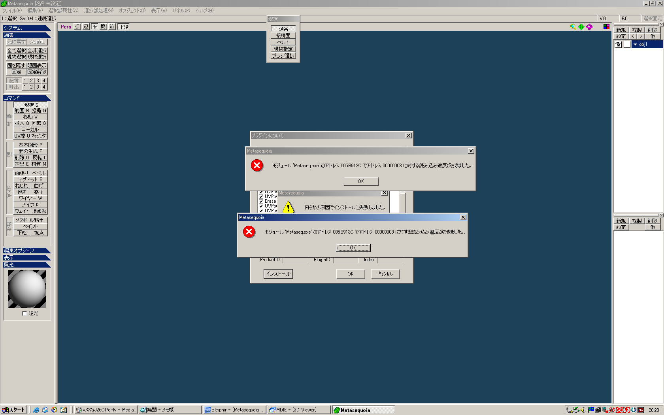Screen dimensions: 664x415
Task: Click the インストール button
Action: click(x=278, y=274)
